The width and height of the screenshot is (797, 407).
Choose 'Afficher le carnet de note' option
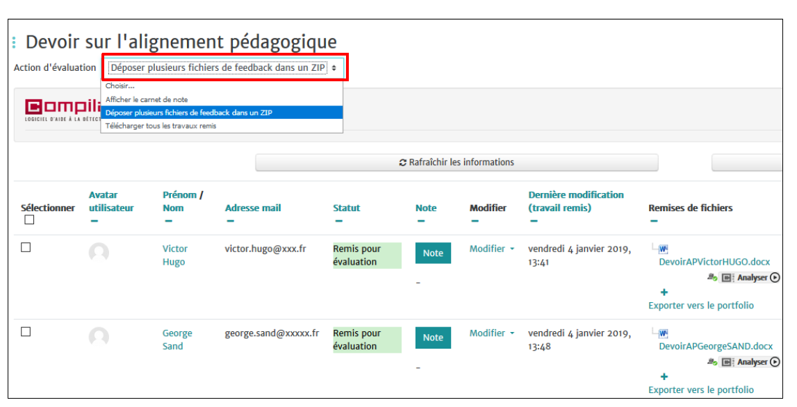[147, 100]
